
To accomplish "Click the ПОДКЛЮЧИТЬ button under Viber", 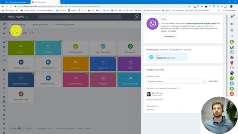I will tap(169, 36).
